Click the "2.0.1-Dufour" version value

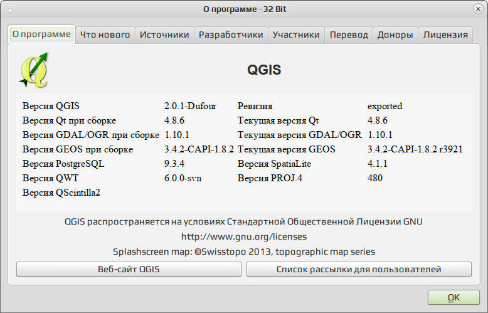190,106
